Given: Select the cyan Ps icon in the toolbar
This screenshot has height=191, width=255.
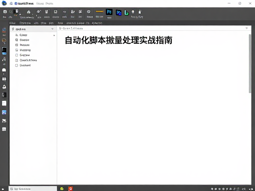Looking at the screenshot, I should pyautogui.click(x=109, y=12).
